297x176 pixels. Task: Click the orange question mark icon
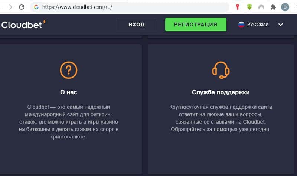[x=69, y=70]
